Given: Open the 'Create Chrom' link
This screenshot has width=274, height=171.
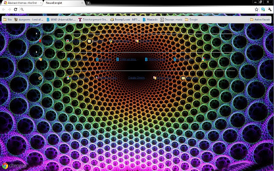Looking at the screenshot, I should [x=136, y=78].
